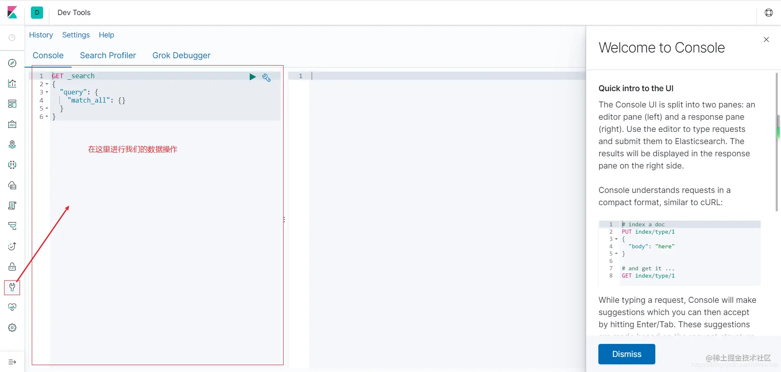Toggle fold marker at line 6
This screenshot has width=781, height=372.
47,117
